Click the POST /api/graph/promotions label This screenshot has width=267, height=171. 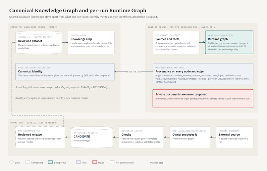189,131
